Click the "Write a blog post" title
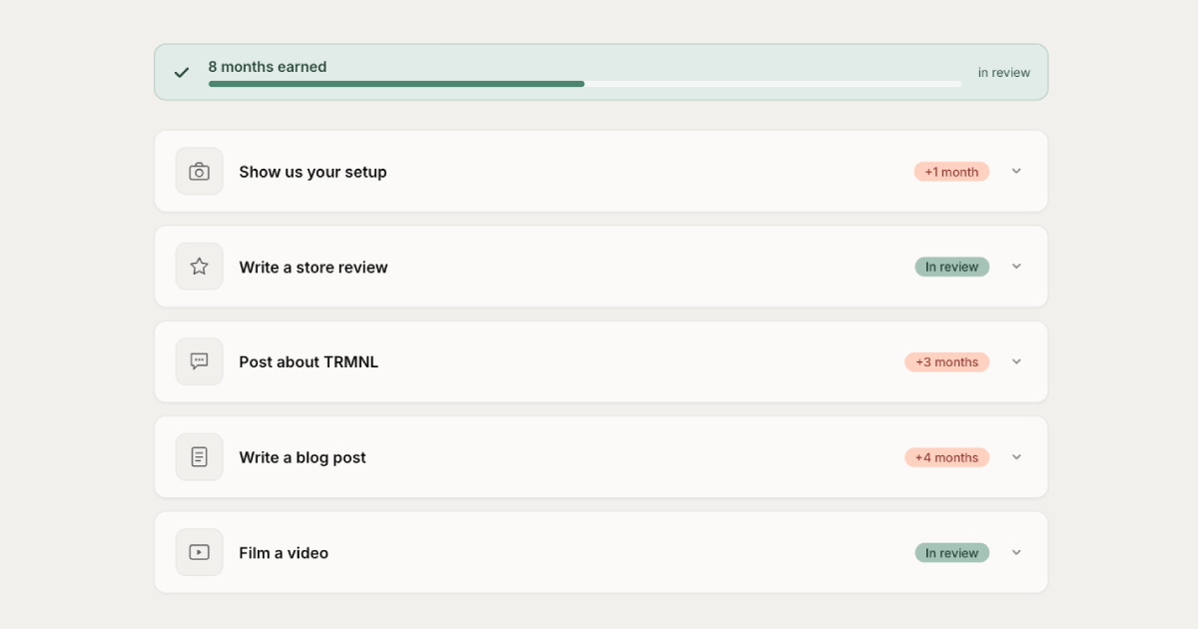 (302, 457)
